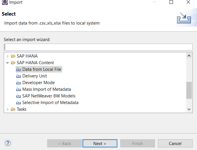Select the Delivery Unit entry
This screenshot has height=150, width=197.
click(x=34, y=76)
